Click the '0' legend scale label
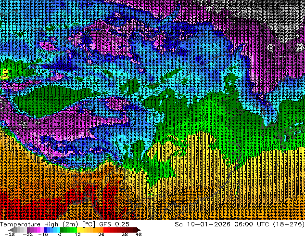This screenshot has width=305, height=236. coord(60,234)
